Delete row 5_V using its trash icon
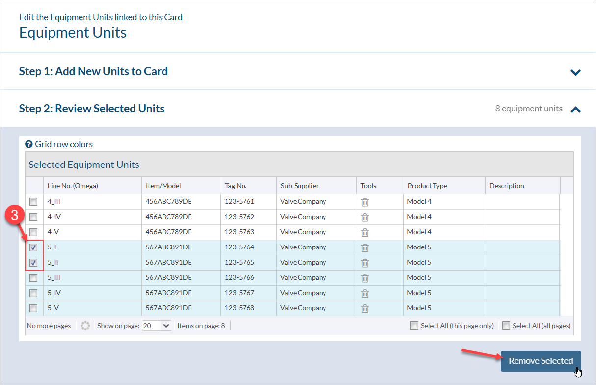 (x=365, y=308)
